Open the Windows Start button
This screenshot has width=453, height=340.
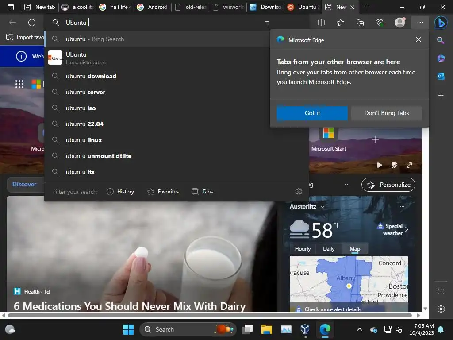[x=128, y=329]
